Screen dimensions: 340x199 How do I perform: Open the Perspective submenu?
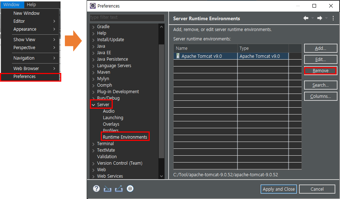tap(30, 48)
